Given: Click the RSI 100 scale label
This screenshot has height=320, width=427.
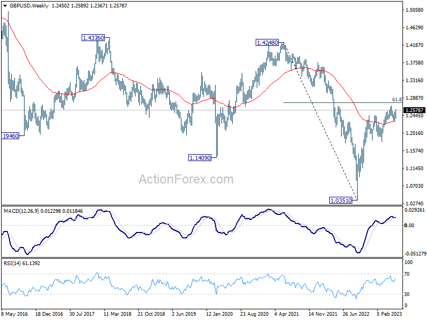Looking at the screenshot, I should 408,262.
